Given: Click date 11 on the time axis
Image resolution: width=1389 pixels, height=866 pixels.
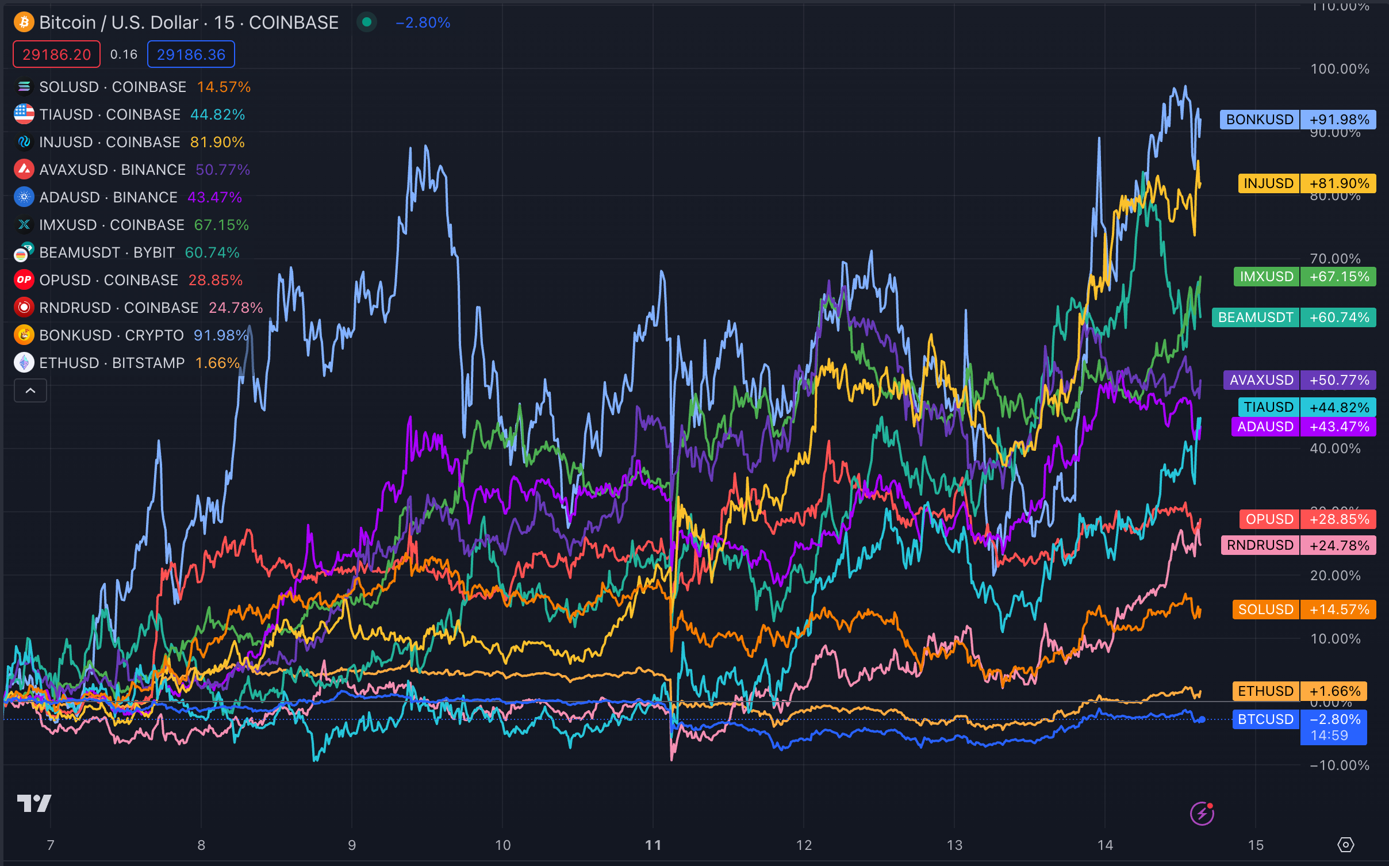Looking at the screenshot, I should tap(653, 845).
